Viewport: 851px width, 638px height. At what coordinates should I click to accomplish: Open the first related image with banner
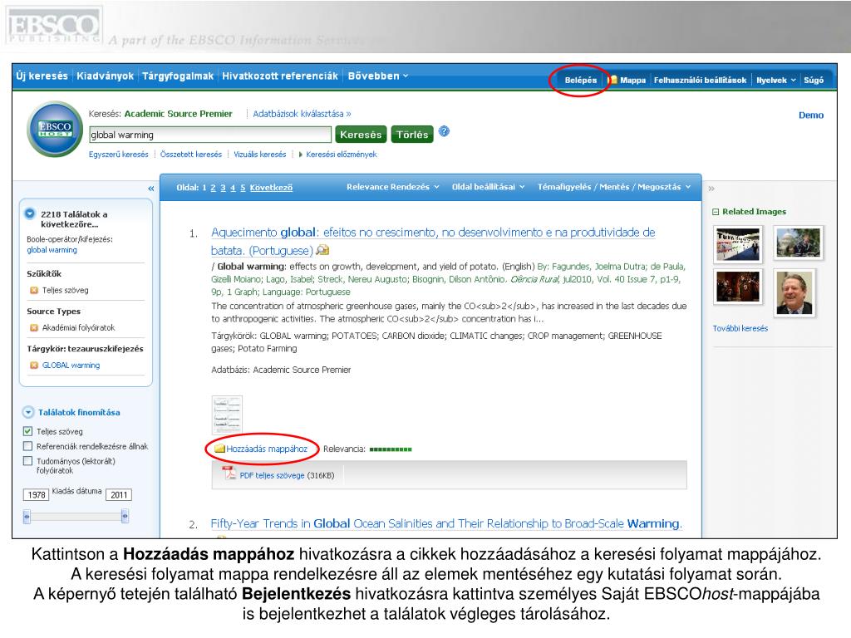click(738, 244)
